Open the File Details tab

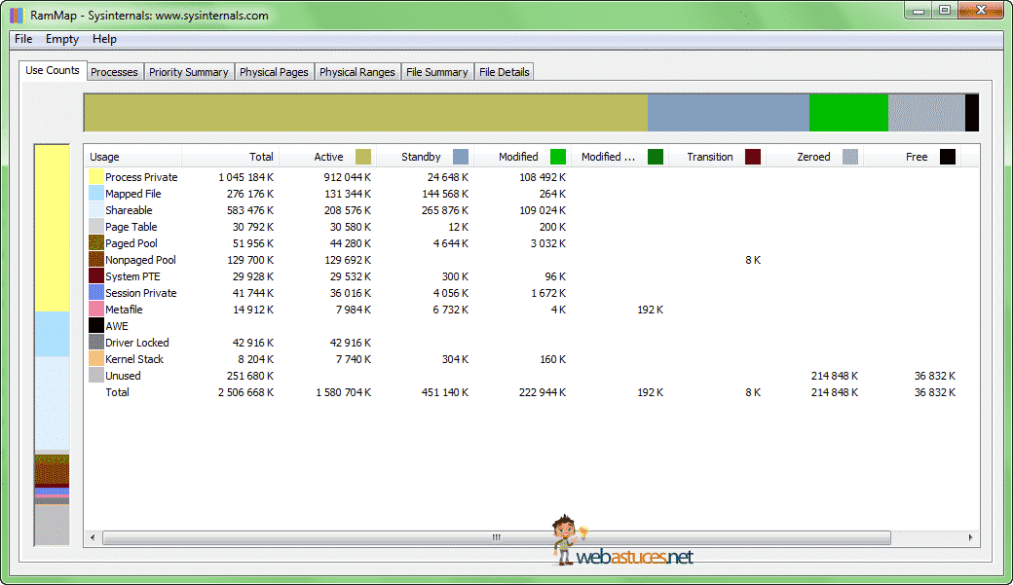[505, 72]
